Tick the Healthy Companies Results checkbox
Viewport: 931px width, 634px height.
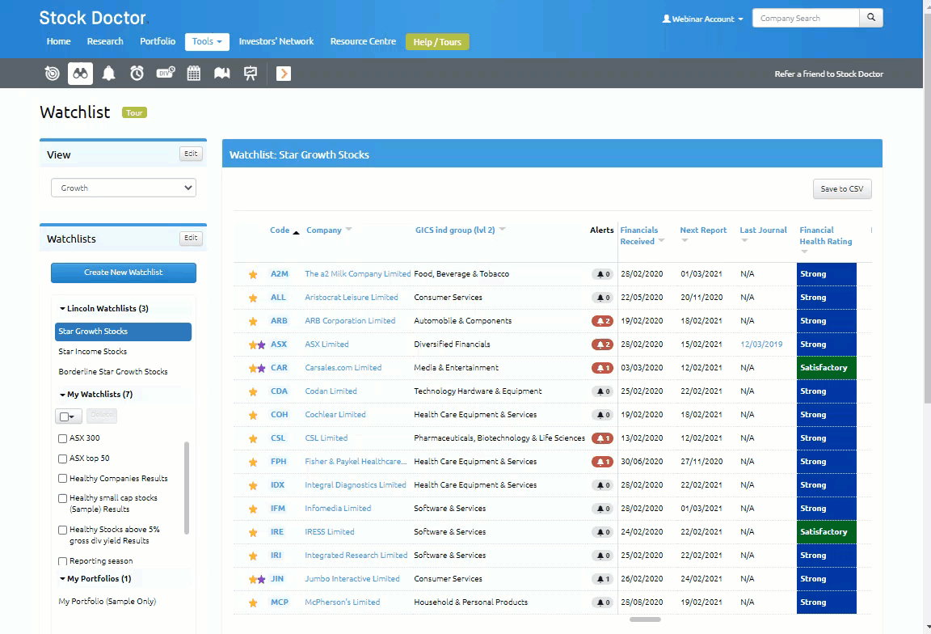point(62,479)
